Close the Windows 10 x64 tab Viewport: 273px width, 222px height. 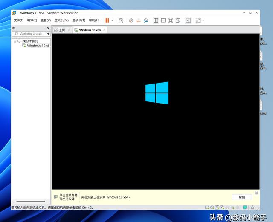[105, 30]
